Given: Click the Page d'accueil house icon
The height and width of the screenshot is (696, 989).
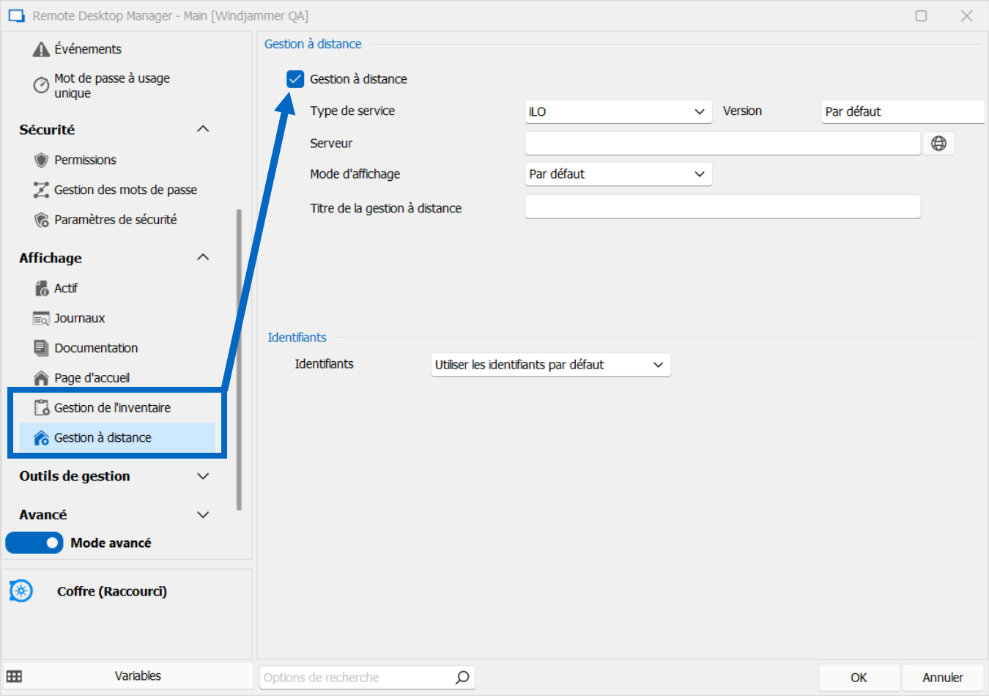Looking at the screenshot, I should tap(42, 378).
